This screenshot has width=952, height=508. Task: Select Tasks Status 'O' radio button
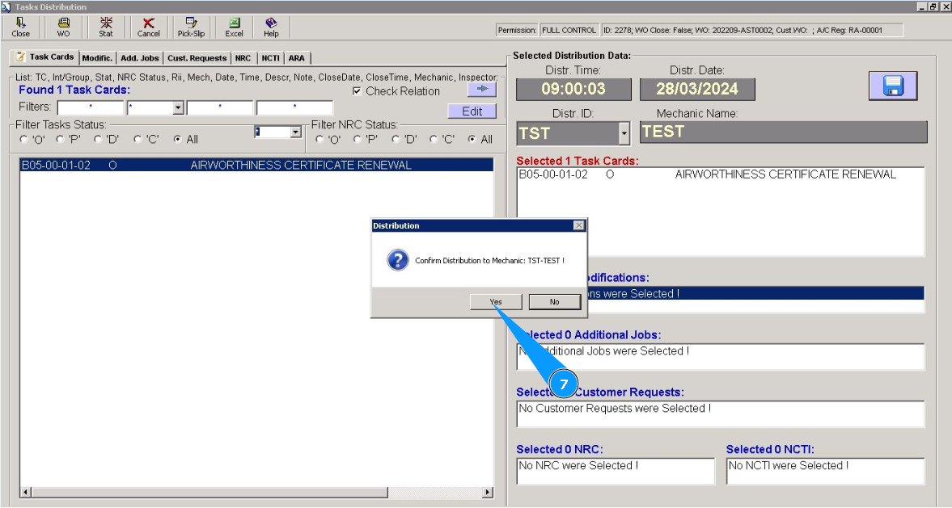pyautogui.click(x=23, y=140)
